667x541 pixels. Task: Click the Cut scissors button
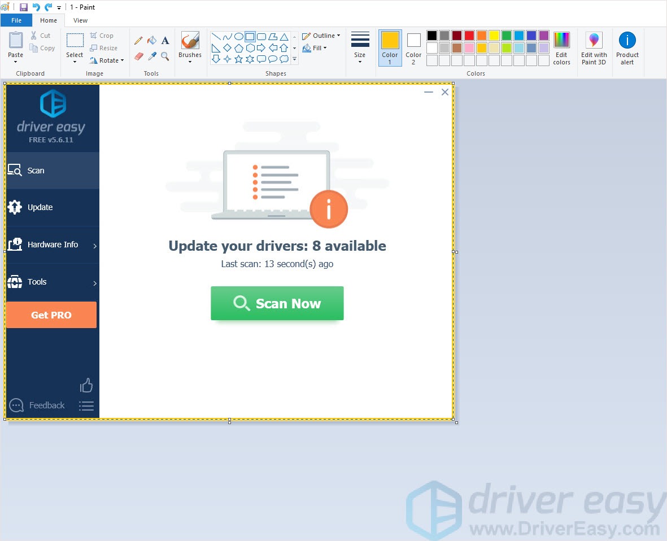tap(41, 36)
